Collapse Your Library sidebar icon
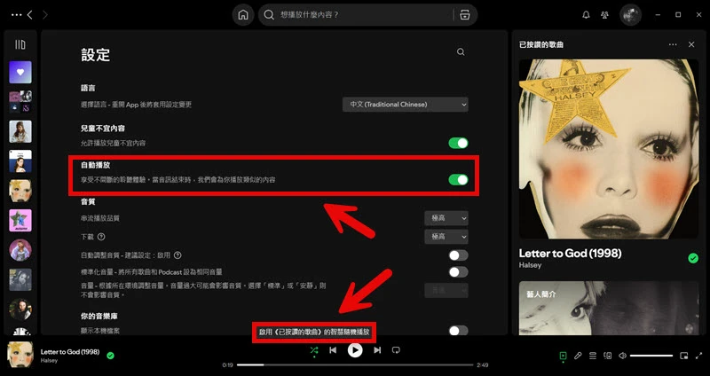Viewport: 710px width, 376px height. coord(20,44)
